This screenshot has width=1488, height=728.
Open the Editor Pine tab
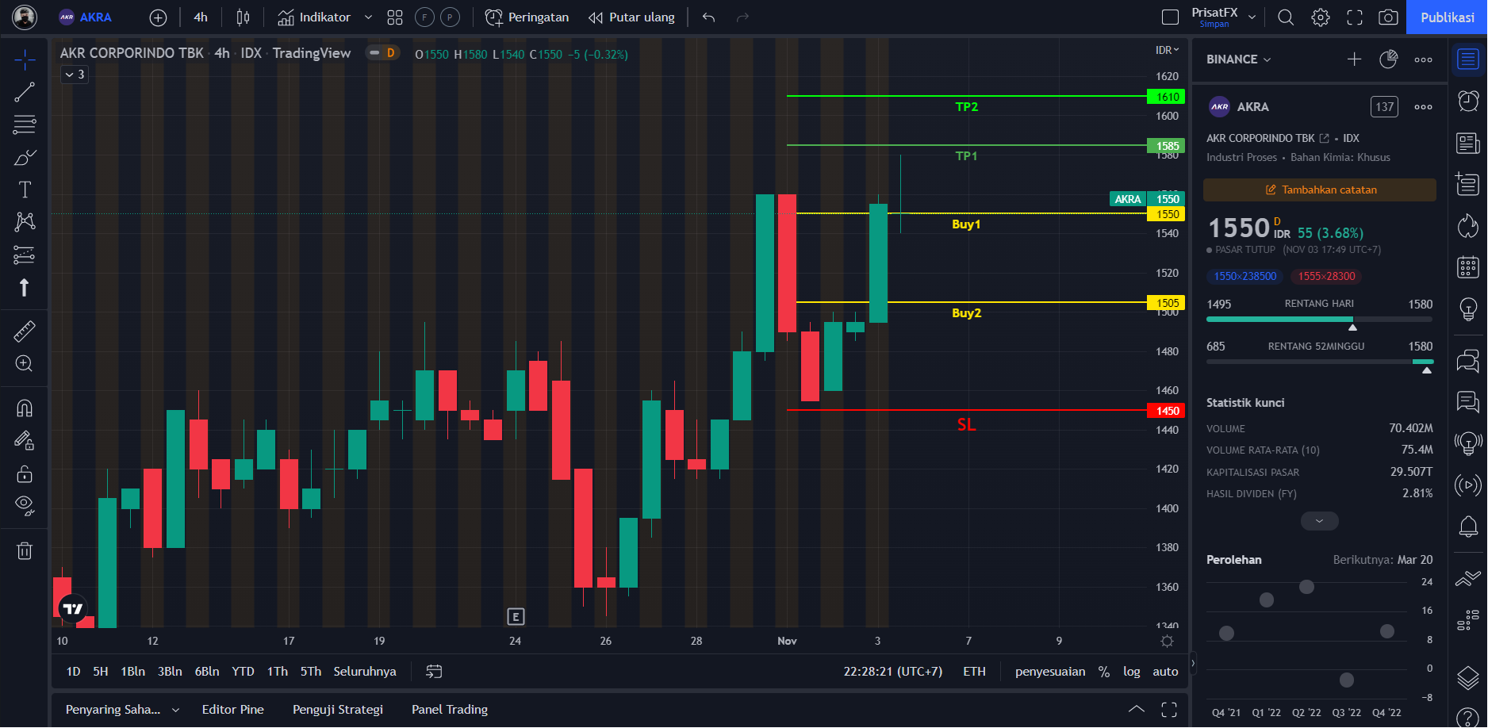[233, 710]
